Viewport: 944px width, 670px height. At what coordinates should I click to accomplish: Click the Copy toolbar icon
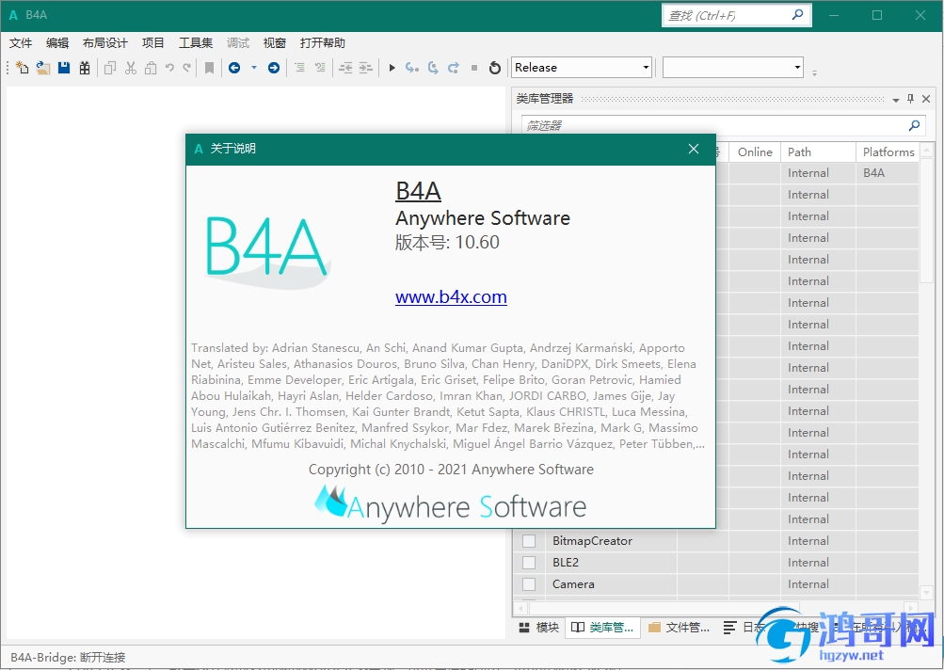tap(109, 68)
